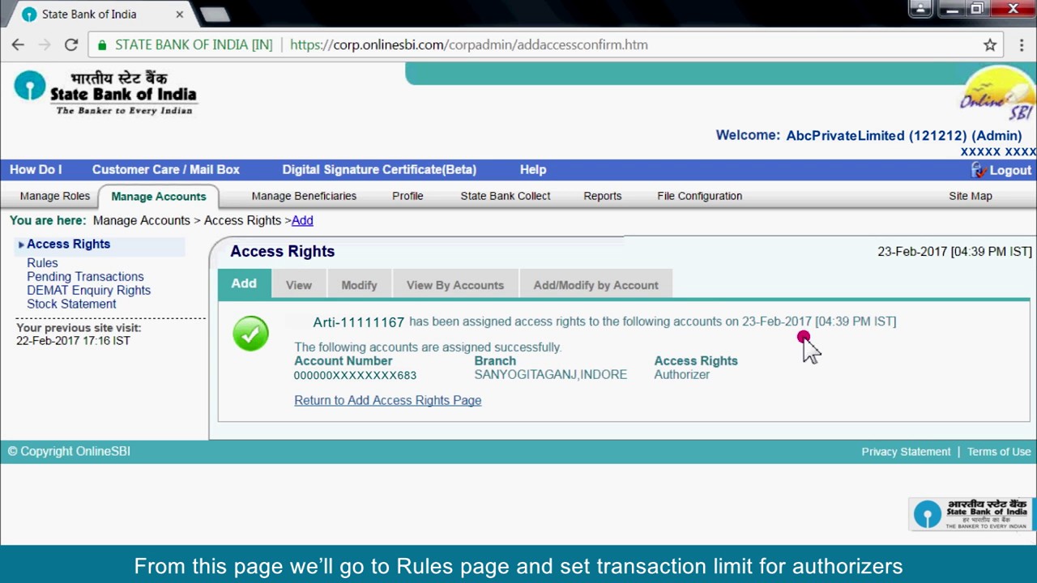1037x583 pixels.
Task: Open DEMAT Enquiry Rights
Action: click(88, 290)
